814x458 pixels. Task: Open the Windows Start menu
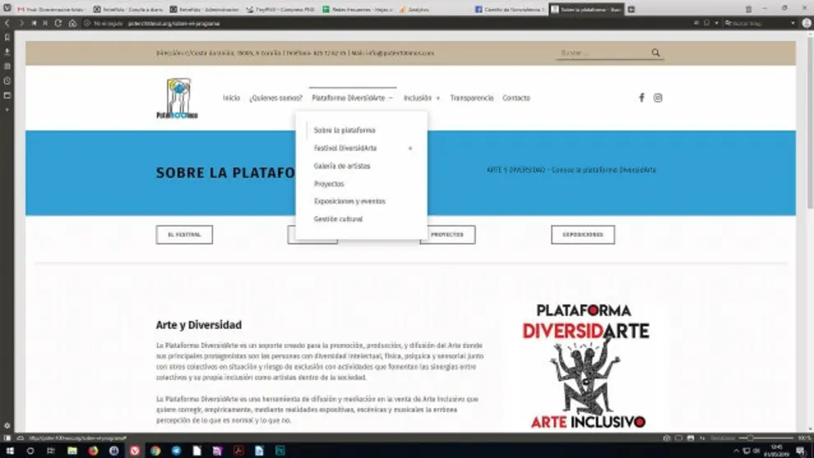click(x=10, y=451)
